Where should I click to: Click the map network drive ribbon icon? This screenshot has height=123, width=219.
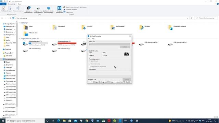pos(38,10)
